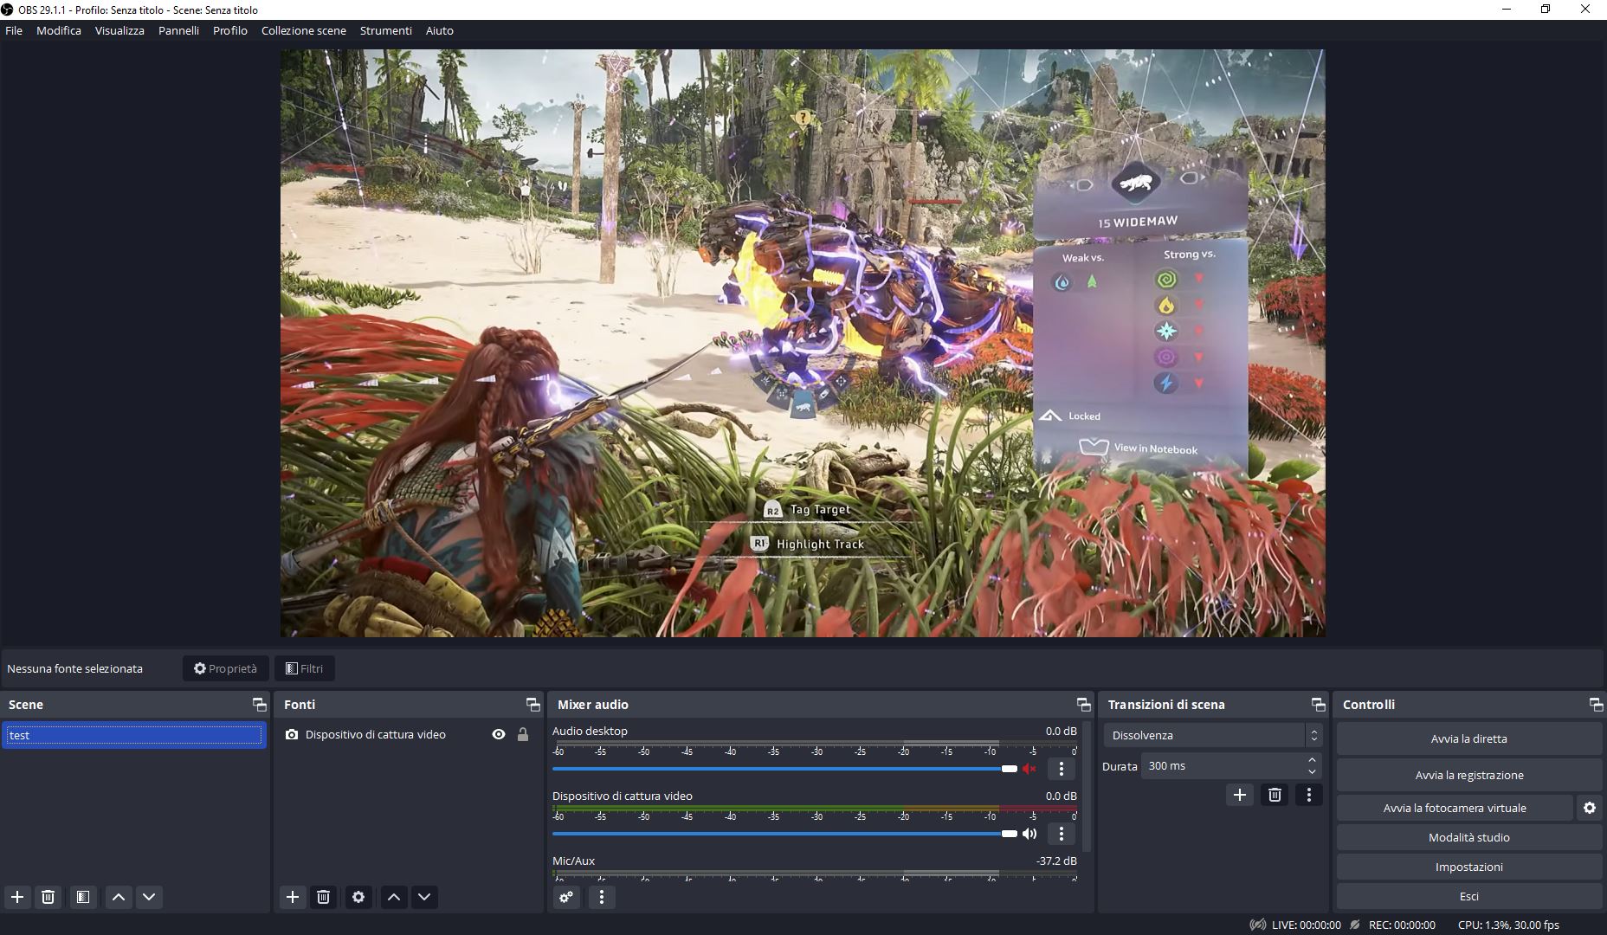Decrease Durata value with down arrow
The image size is (1607, 935).
point(1313,771)
